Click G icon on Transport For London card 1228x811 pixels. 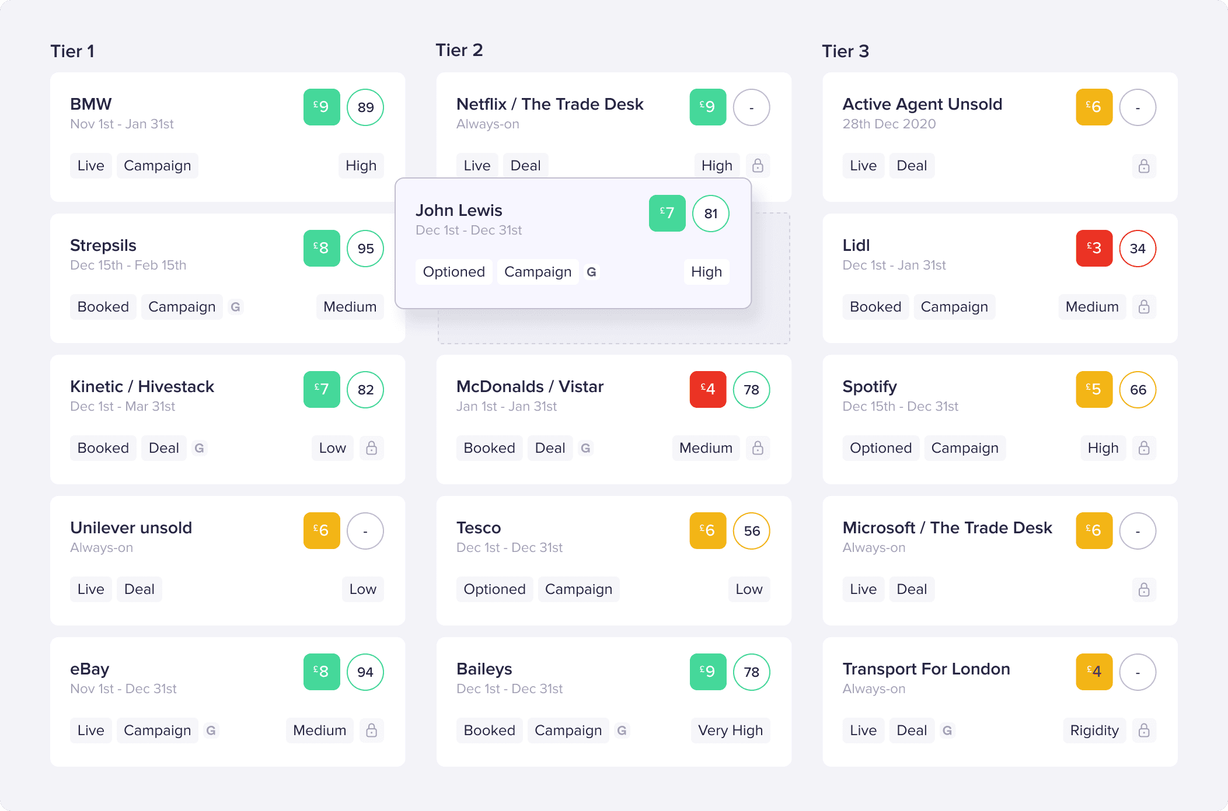click(947, 730)
